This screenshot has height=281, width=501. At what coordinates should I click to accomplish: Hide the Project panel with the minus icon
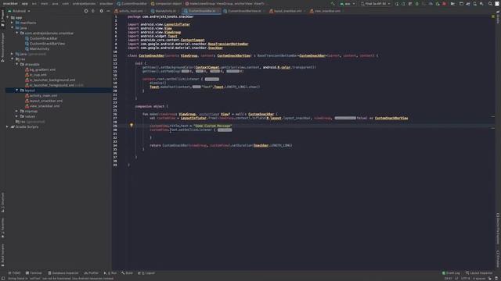[x=108, y=11]
